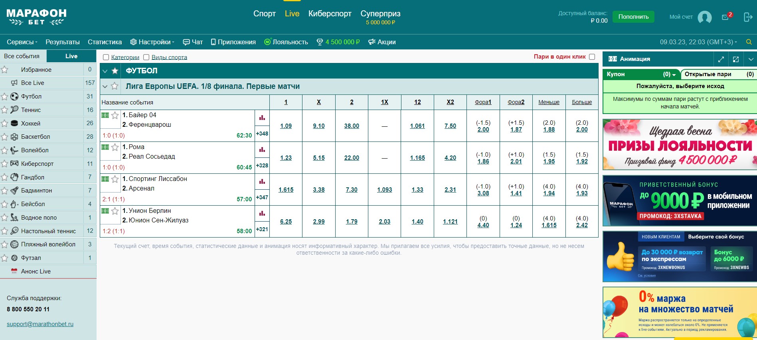Email support@marathonbet.ru link
Screen dimensions: 757x340
point(40,324)
